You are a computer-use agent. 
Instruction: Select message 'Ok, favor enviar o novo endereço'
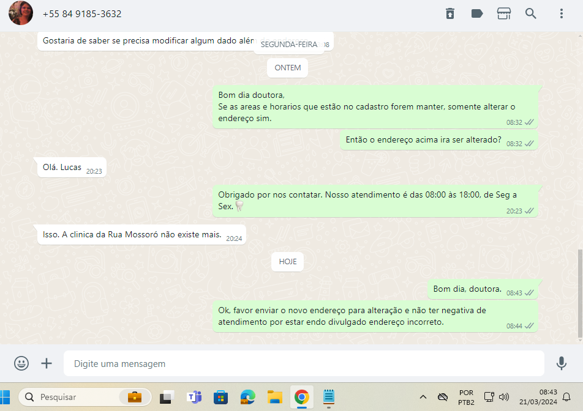pos(375,316)
